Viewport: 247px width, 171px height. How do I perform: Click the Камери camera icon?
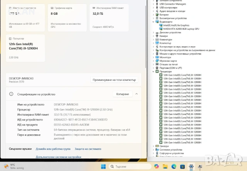pyautogui.click(x=157, y=36)
